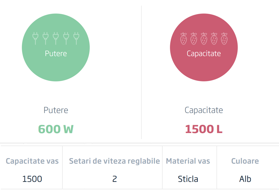Click the white Putere label inside green circle
Image resolution: width=279 pixels, height=191 pixels.
(x=56, y=53)
